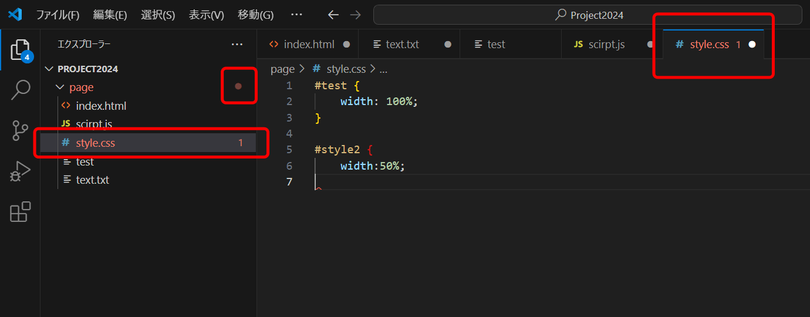
Task: Collapse the page folder chevron
Action: [59, 87]
